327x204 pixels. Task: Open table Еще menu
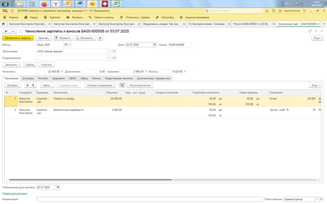tap(315, 85)
